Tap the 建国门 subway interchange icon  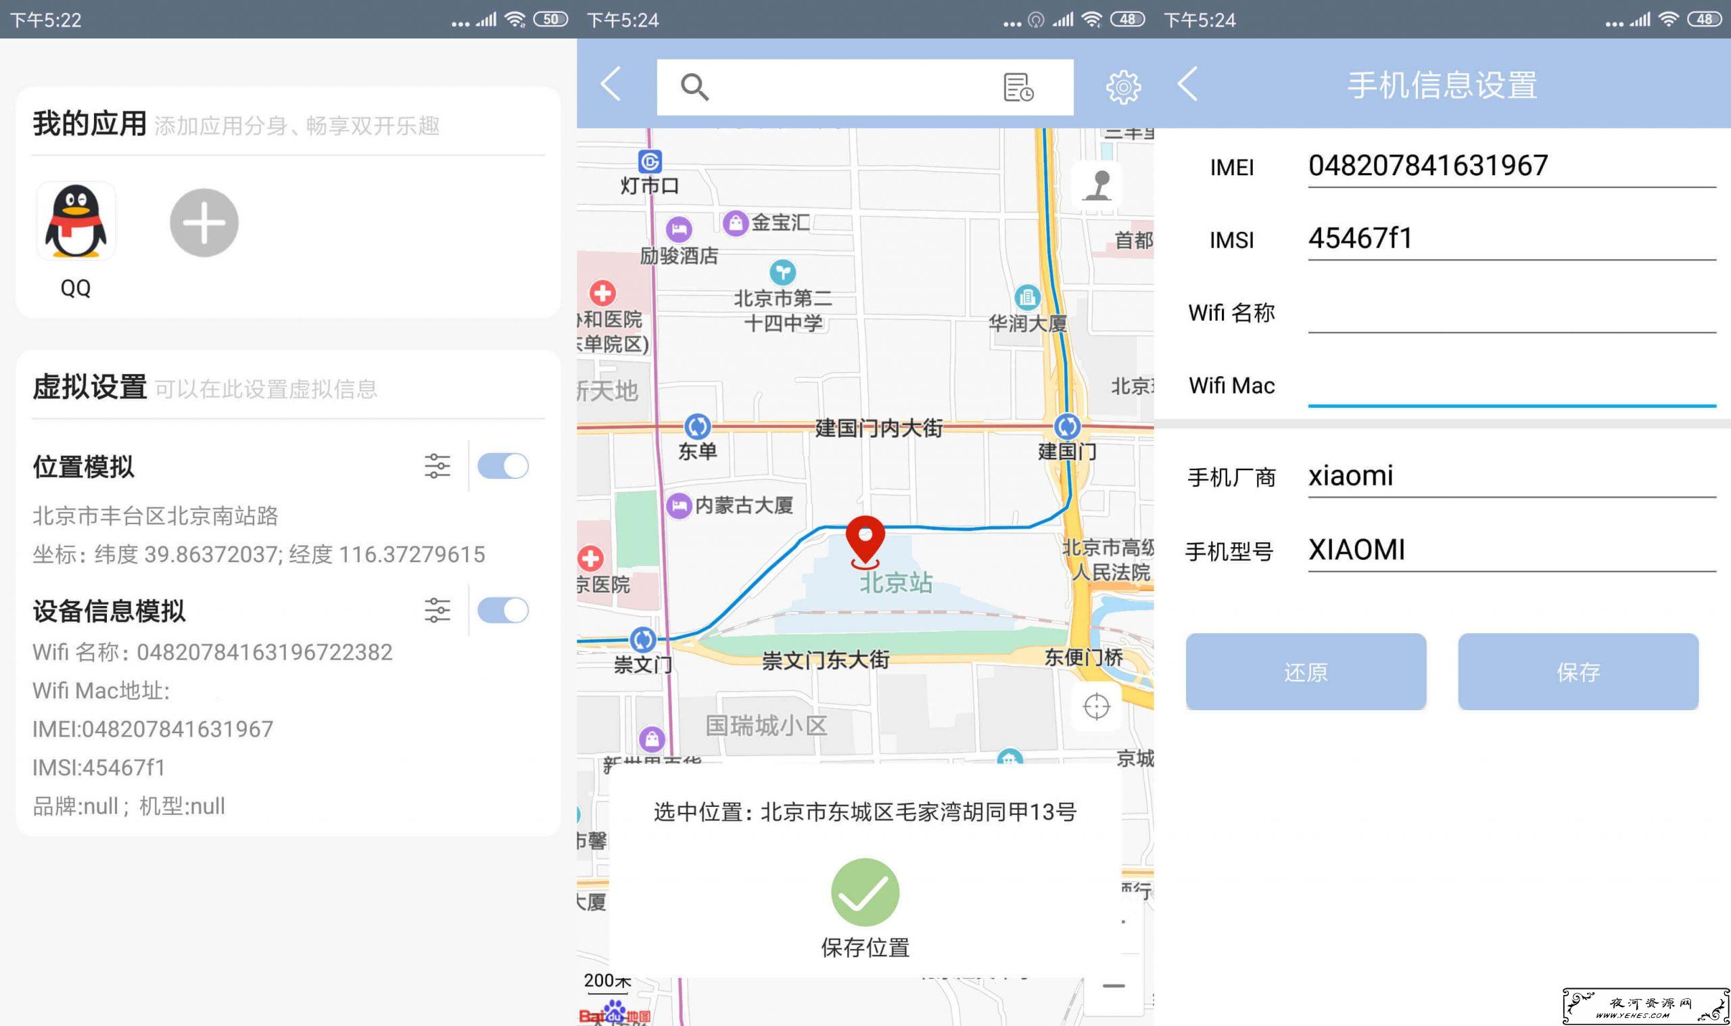(x=1067, y=427)
